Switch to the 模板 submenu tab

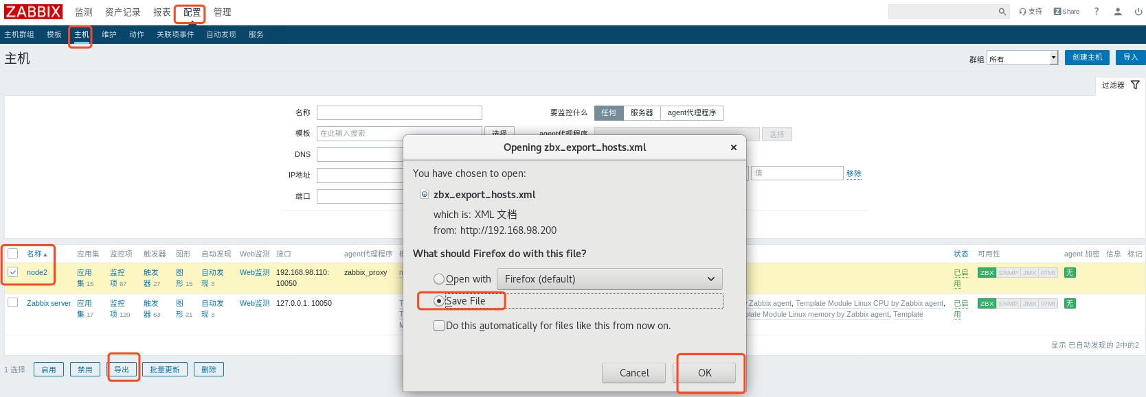54,34
